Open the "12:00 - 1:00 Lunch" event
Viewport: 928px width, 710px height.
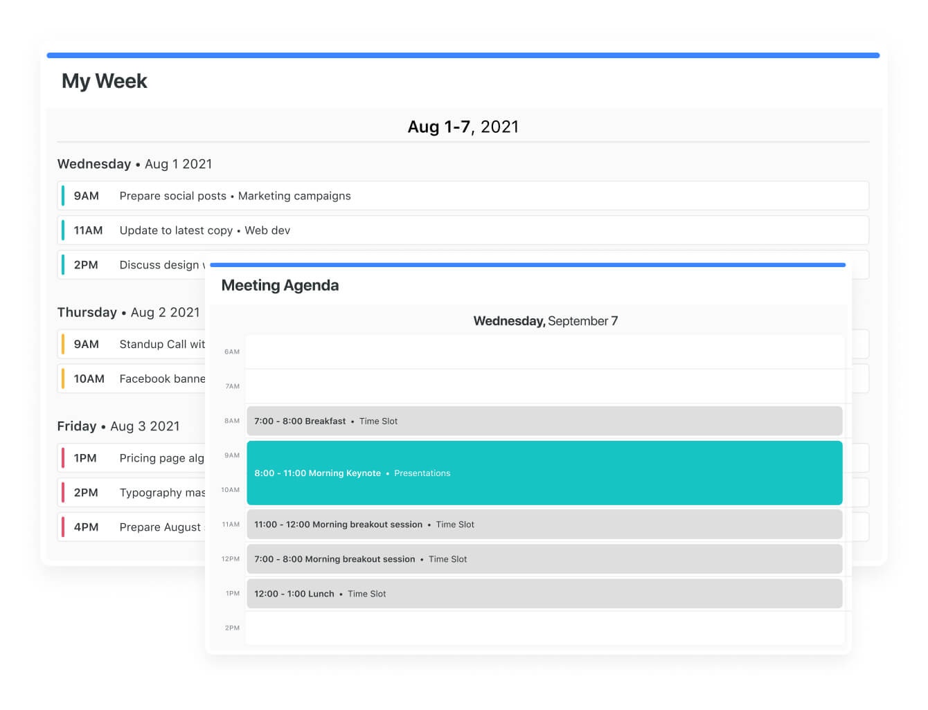[x=544, y=594]
